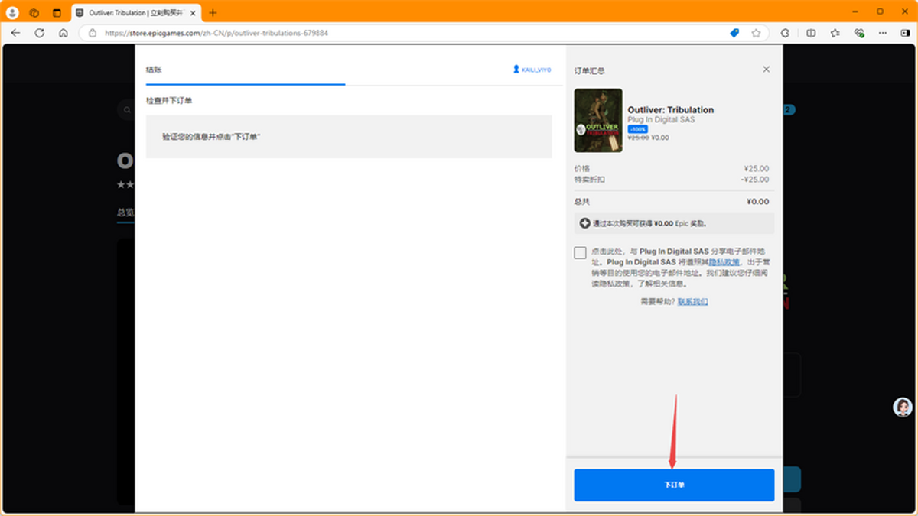Click the Plug In Digital SAS publisher name

point(661,120)
